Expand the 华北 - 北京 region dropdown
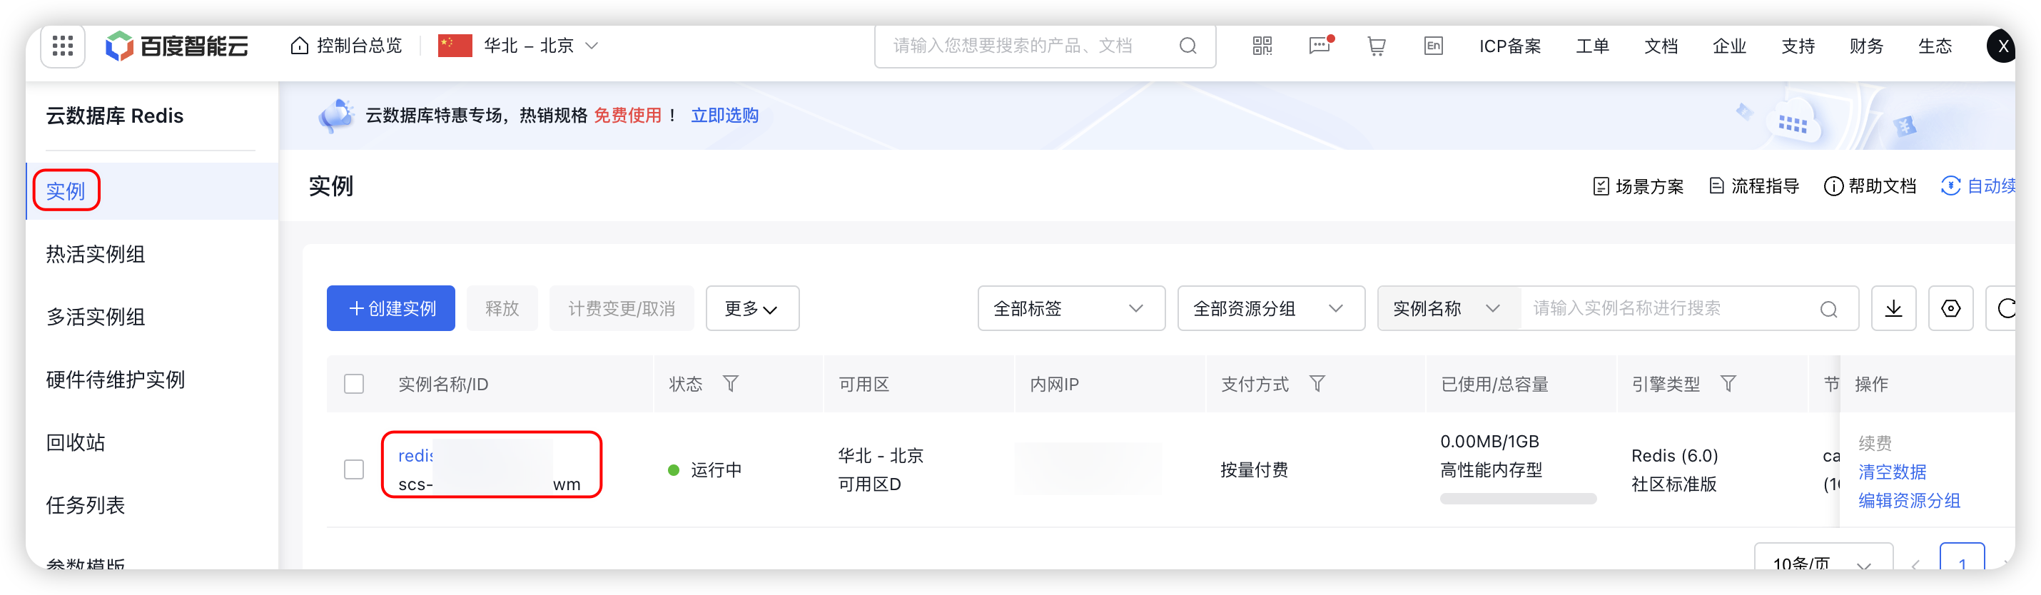Image resolution: width=2041 pixels, height=595 pixels. pos(541,46)
